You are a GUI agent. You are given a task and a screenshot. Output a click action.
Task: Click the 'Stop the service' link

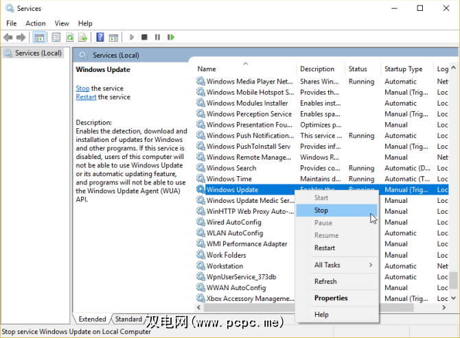82,88
